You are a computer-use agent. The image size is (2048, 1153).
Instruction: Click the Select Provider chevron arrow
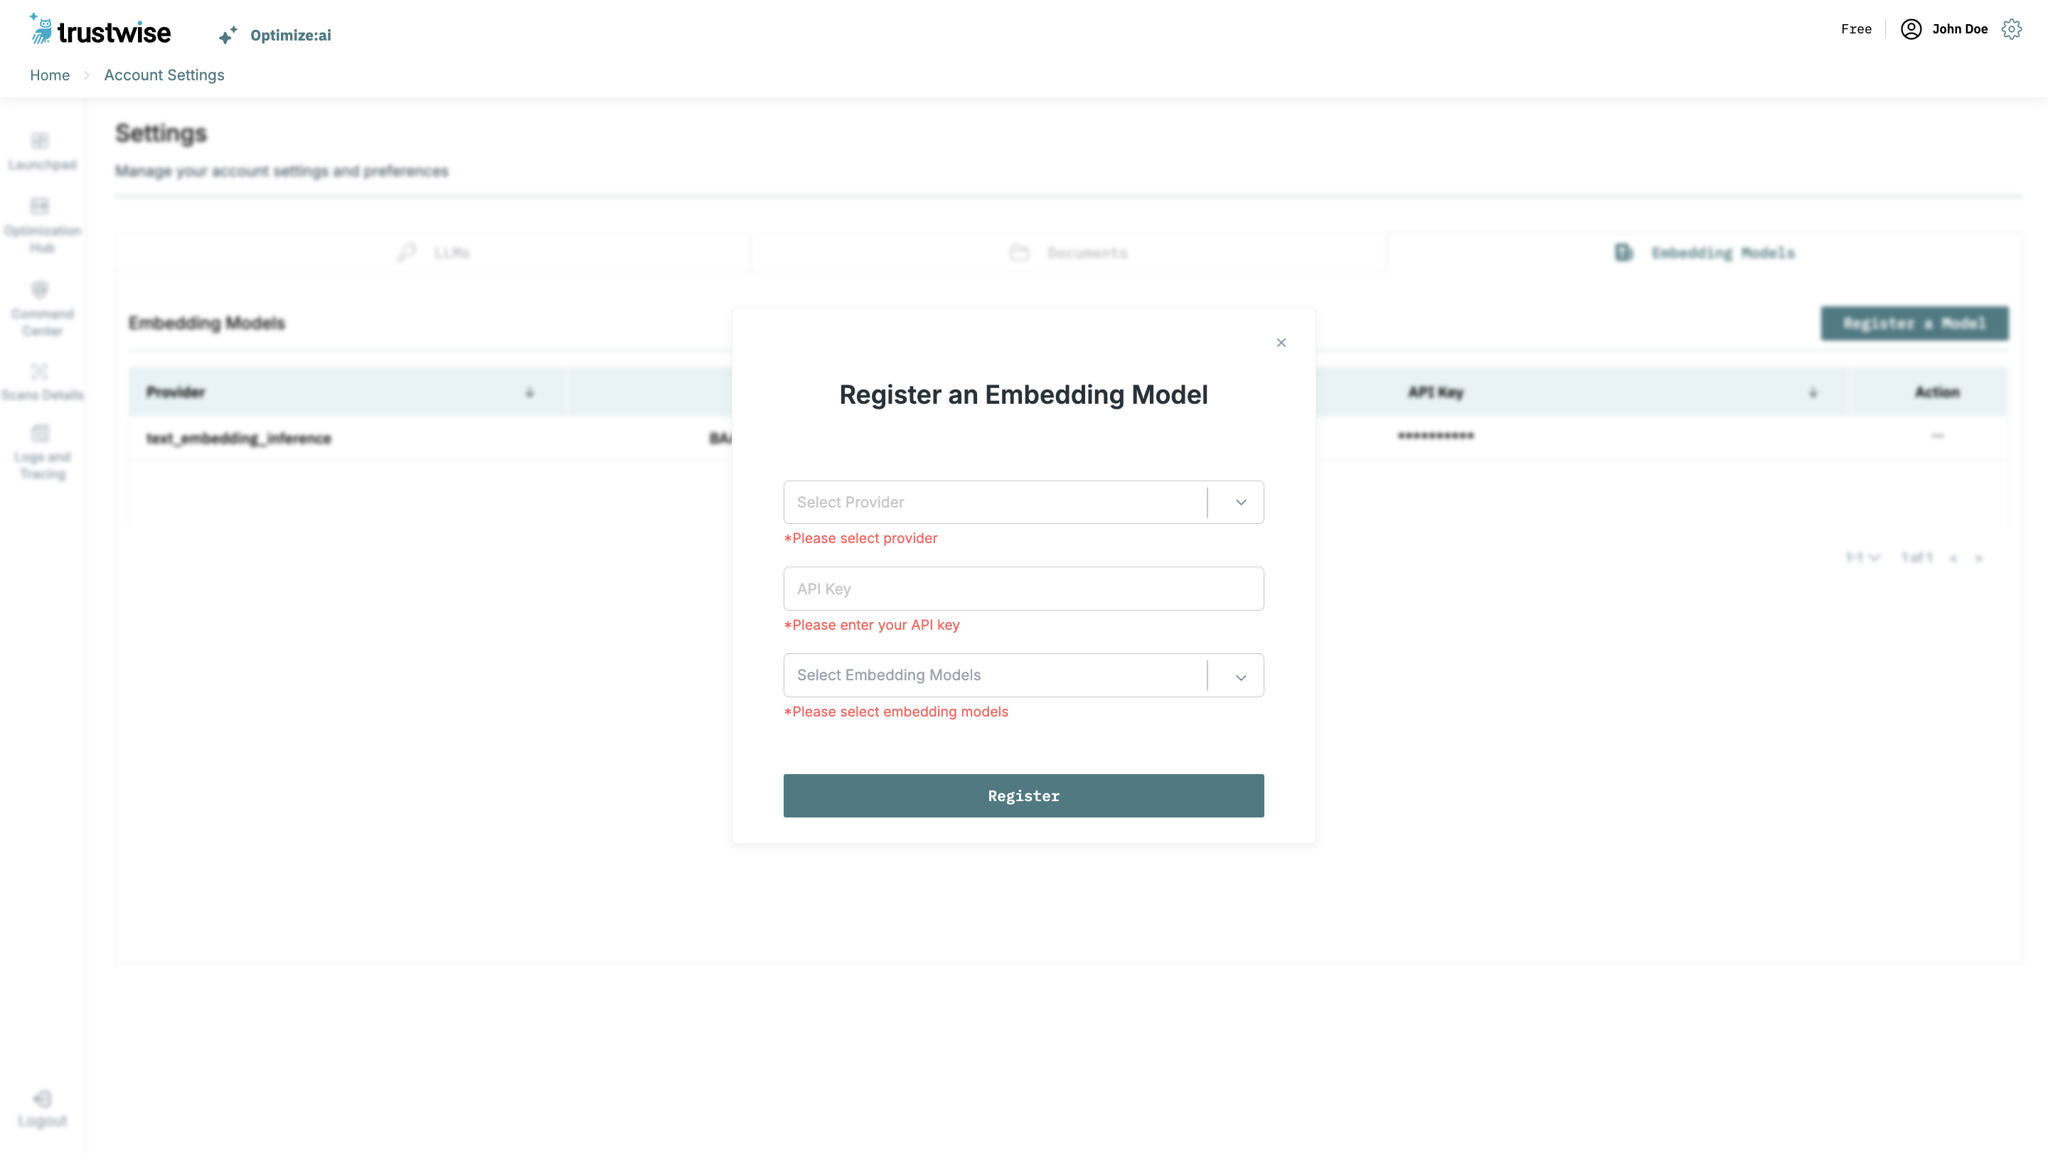pyautogui.click(x=1240, y=502)
